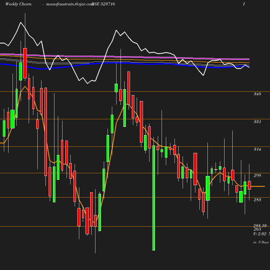Viewport: 270px width, 270px height.
Task: Click the 265 price axis label
Action: coord(257,230)
